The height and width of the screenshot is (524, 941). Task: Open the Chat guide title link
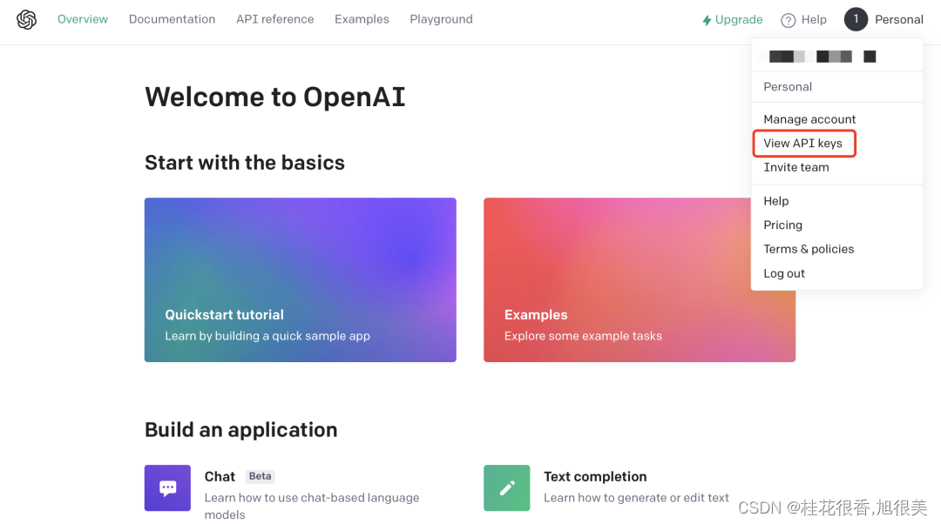(x=220, y=477)
